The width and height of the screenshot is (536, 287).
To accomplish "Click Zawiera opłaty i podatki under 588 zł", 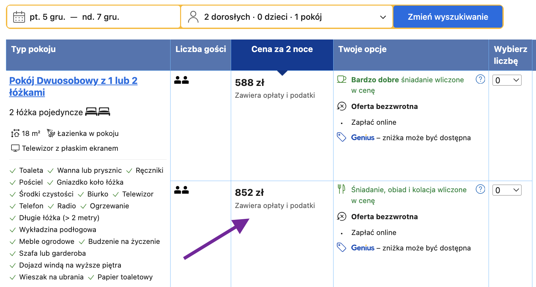I will tap(275, 95).
